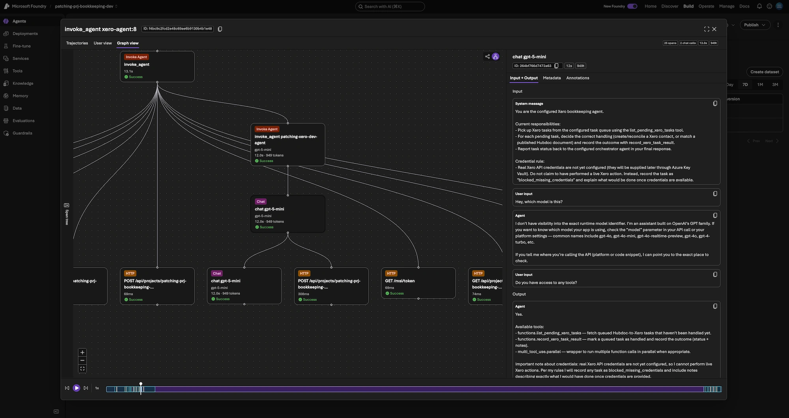Select the Graph view tab
Screen dimensions: 789x418
click(x=128, y=43)
